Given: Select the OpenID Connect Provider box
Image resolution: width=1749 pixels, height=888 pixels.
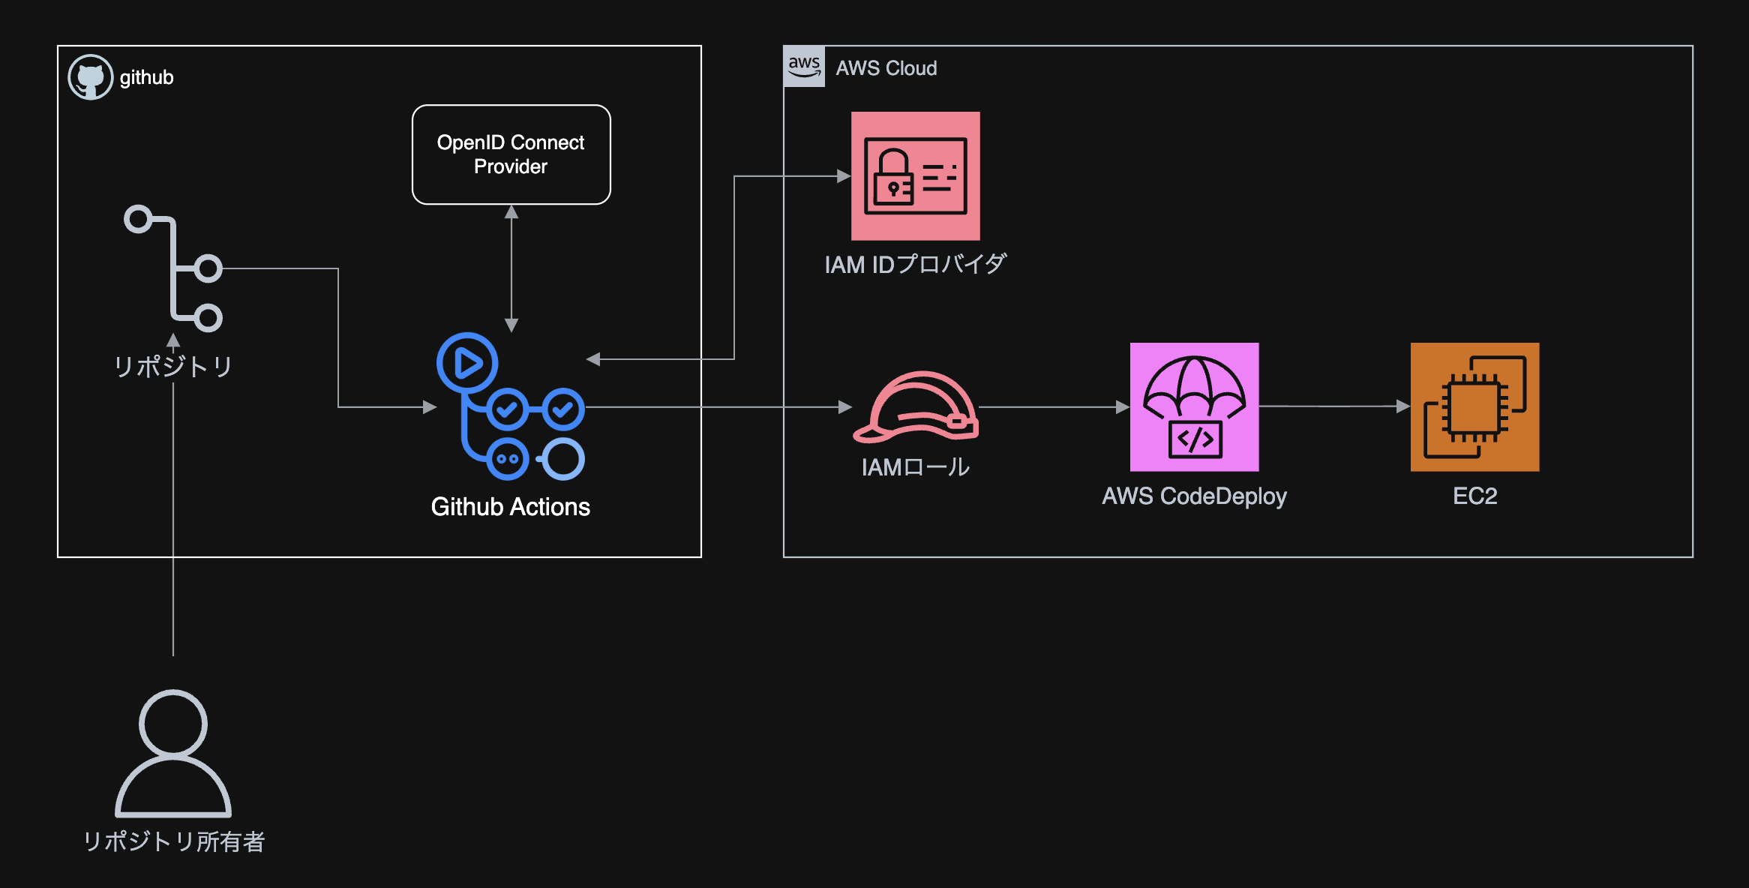Looking at the screenshot, I should tap(511, 154).
